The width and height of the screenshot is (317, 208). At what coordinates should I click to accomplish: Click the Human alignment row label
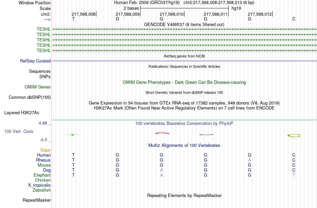tap(44, 155)
